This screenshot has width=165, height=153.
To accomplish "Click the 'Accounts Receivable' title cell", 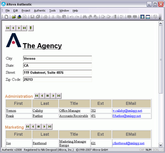I will click(75, 116).
